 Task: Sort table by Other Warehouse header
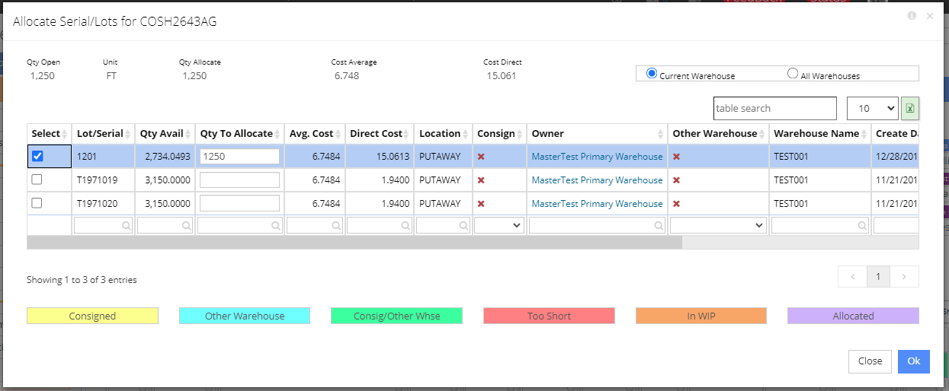pyautogui.click(x=719, y=133)
